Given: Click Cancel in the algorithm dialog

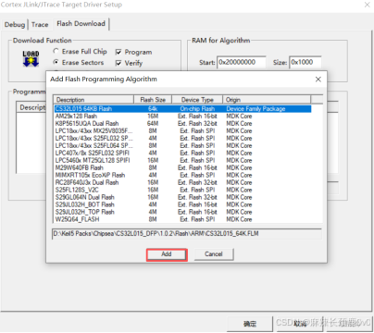Looking at the screenshot, I should click(214, 254).
